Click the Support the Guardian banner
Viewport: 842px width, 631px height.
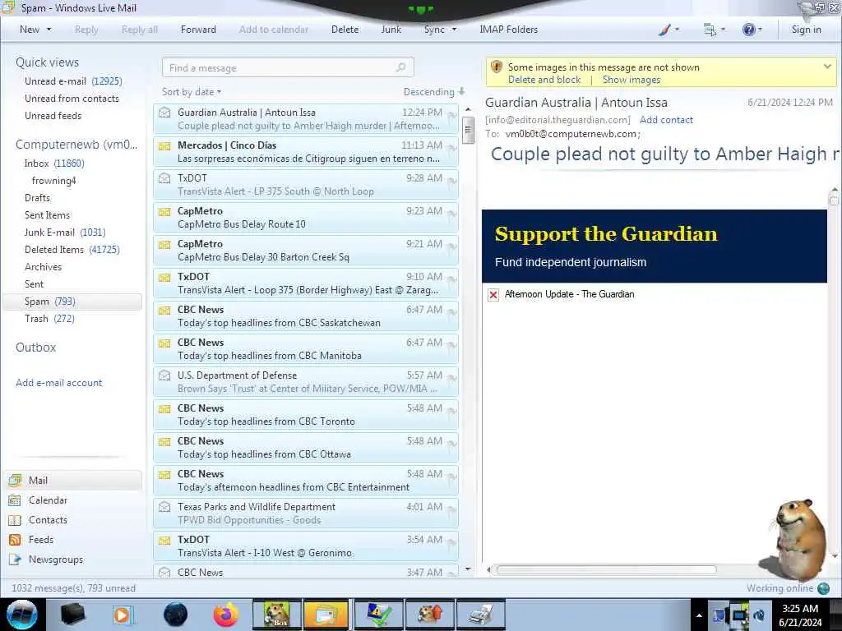point(654,246)
